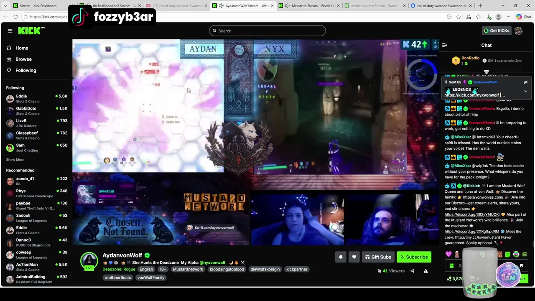The image size is (535, 301).
Task: Select the bloodsingstoblood tag
Action: [x=227, y=269]
